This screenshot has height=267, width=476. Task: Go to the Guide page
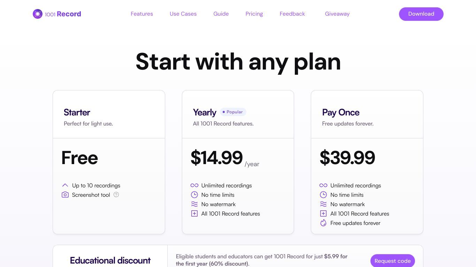click(x=221, y=14)
